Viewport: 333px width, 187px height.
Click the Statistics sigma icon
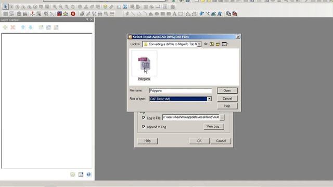coord(125,7)
